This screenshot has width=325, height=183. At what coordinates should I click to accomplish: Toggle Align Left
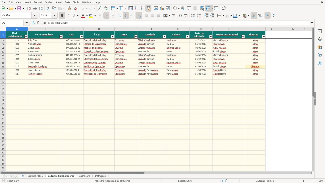coord(100,16)
